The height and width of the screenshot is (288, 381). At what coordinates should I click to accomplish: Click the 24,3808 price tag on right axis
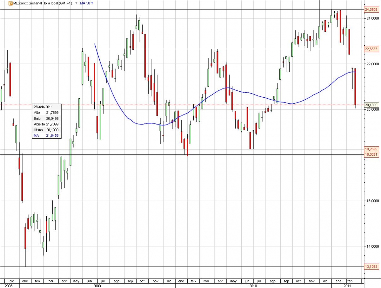coord(371,10)
